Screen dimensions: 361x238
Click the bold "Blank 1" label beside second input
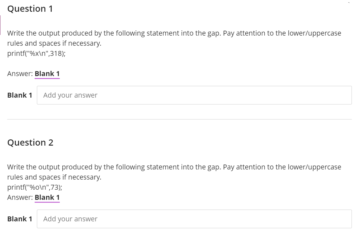(20, 219)
